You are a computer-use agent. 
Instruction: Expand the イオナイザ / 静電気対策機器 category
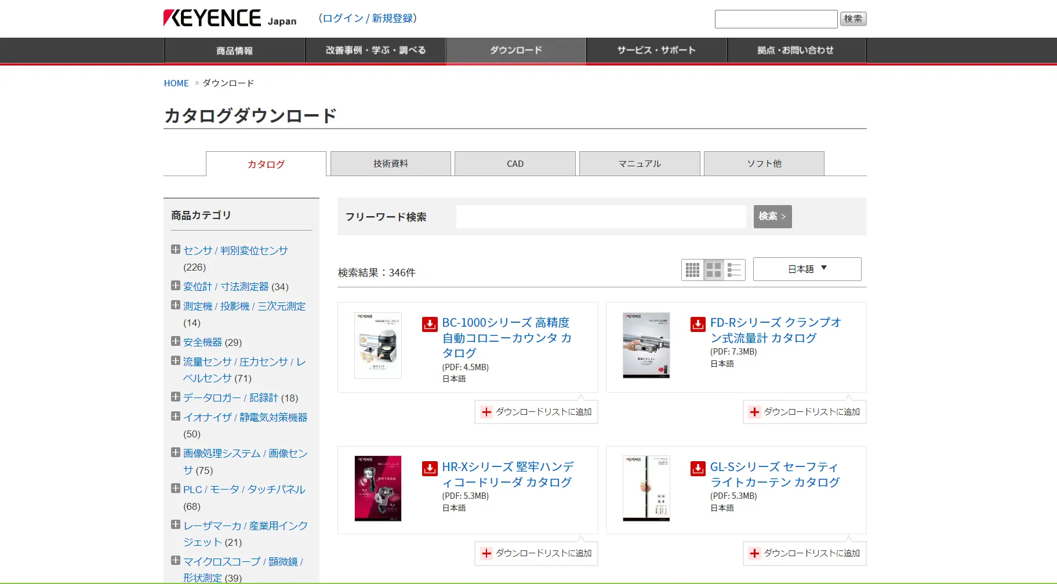176,417
